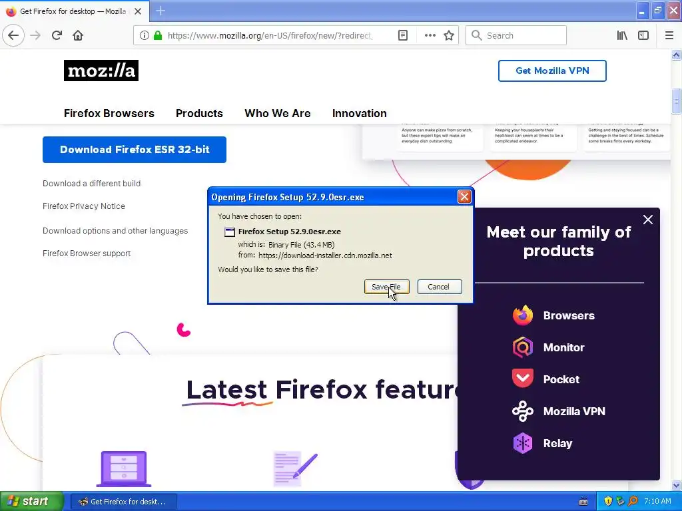Show sidebars icon in toolbar
The width and height of the screenshot is (682, 511).
pos(643,35)
